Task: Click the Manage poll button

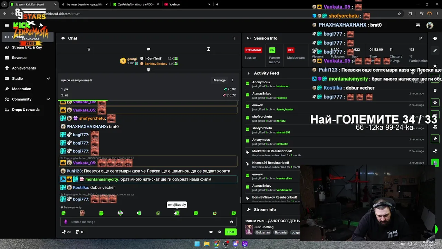Action: click(x=219, y=80)
